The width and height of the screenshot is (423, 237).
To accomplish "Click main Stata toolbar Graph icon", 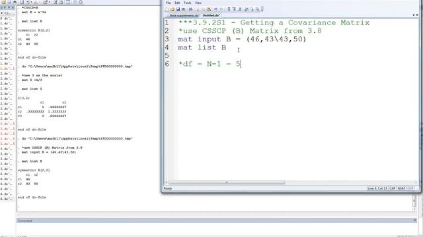I will pos(36,2).
